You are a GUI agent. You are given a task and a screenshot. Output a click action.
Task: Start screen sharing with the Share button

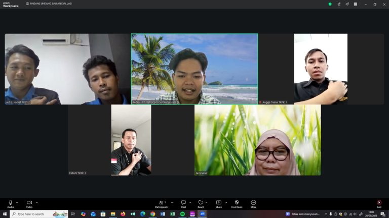(219, 204)
